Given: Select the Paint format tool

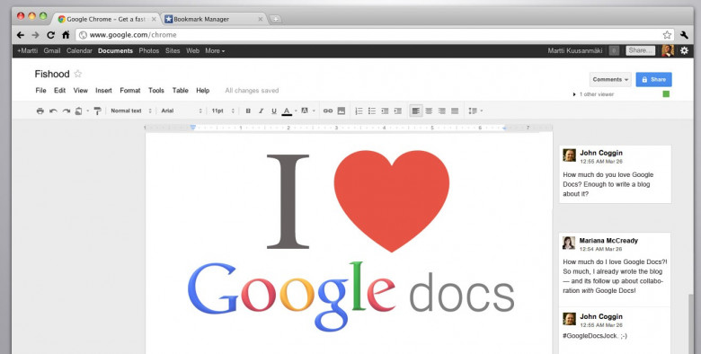Looking at the screenshot, I should tap(97, 111).
